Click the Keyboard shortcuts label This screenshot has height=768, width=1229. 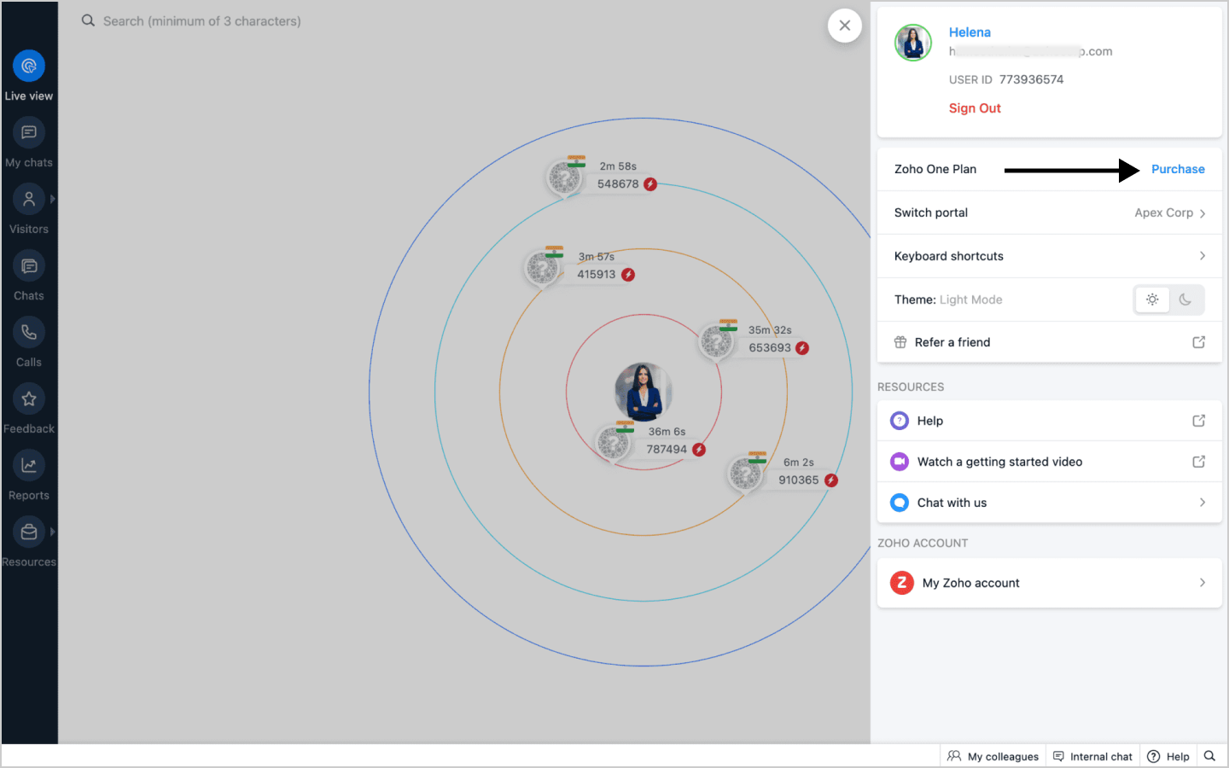coord(949,256)
